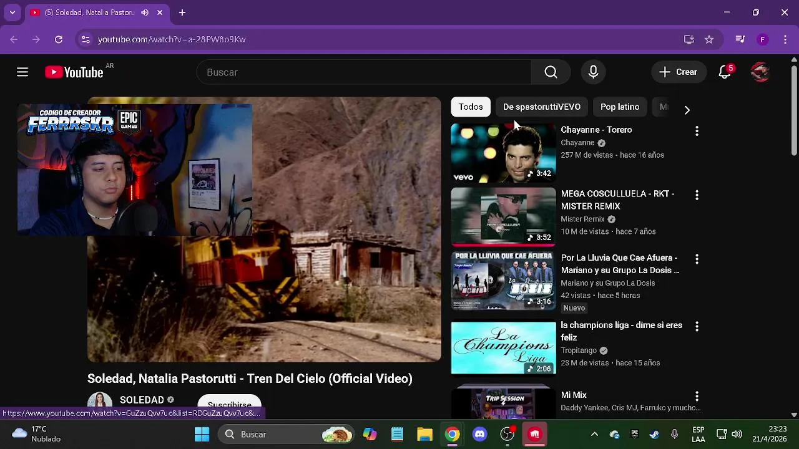
Task: Bookmark this page with the star icon
Action: click(x=709, y=39)
